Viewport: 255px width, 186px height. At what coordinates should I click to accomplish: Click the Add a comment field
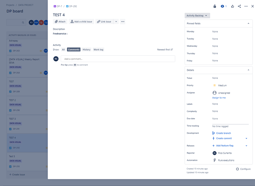point(118,59)
